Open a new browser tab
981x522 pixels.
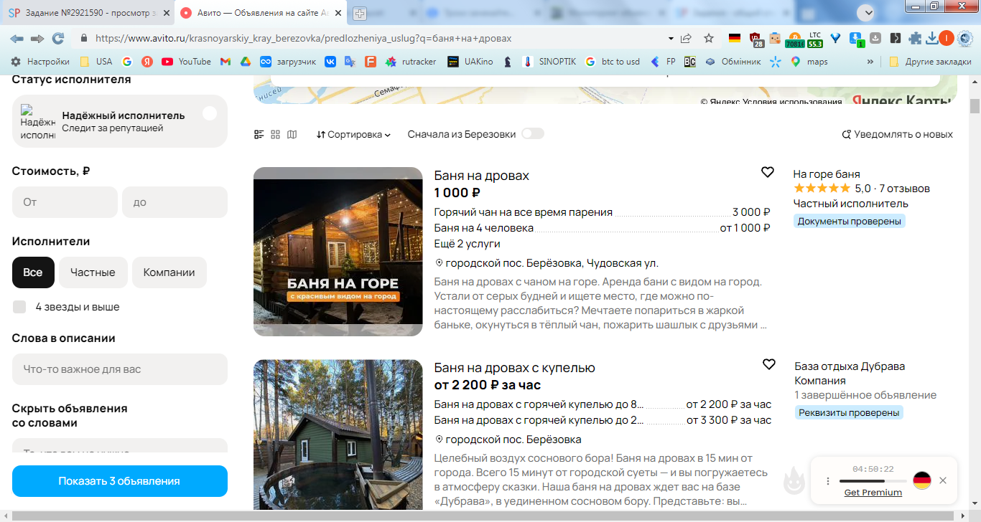pos(360,13)
